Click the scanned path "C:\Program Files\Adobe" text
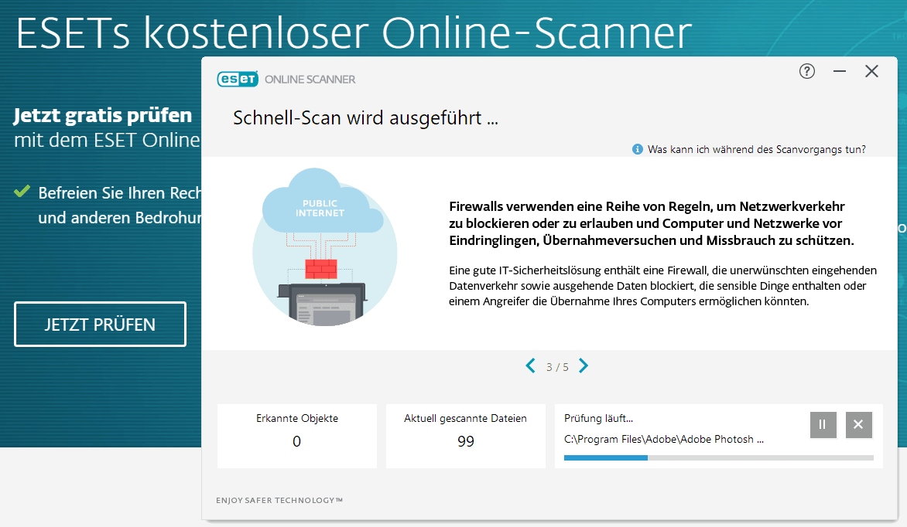This screenshot has height=527, width=907. 663,439
